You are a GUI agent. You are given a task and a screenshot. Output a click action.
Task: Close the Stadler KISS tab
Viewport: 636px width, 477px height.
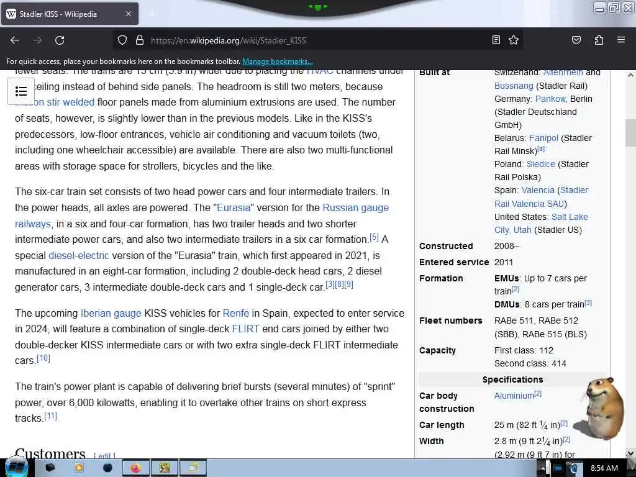128,14
